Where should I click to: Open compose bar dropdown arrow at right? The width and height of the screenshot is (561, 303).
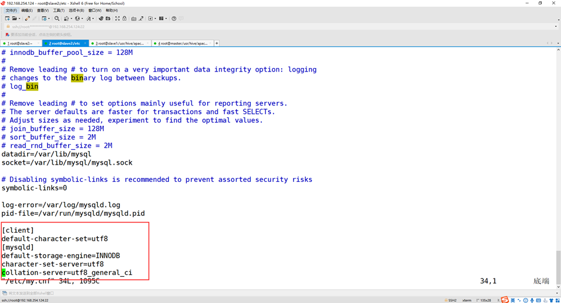tap(557, 293)
